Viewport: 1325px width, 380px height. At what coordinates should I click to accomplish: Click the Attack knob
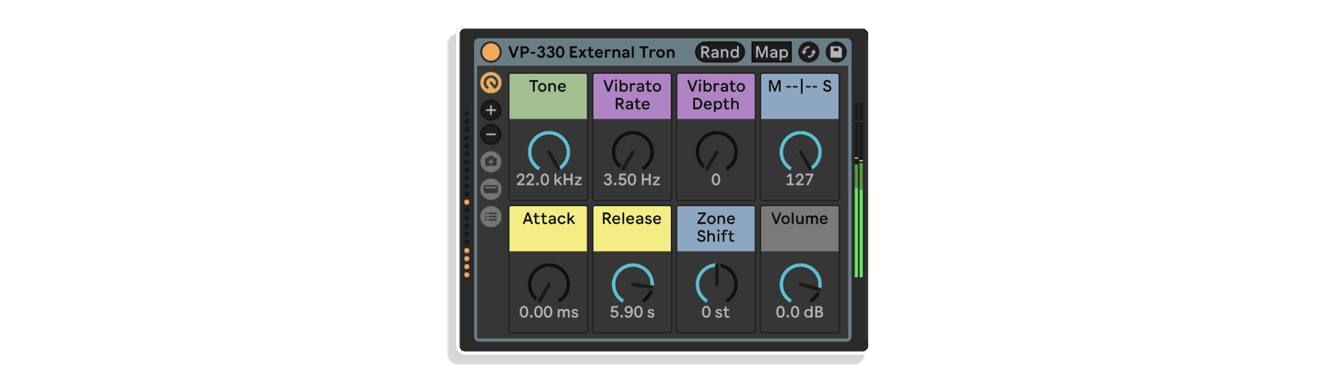[x=549, y=283]
